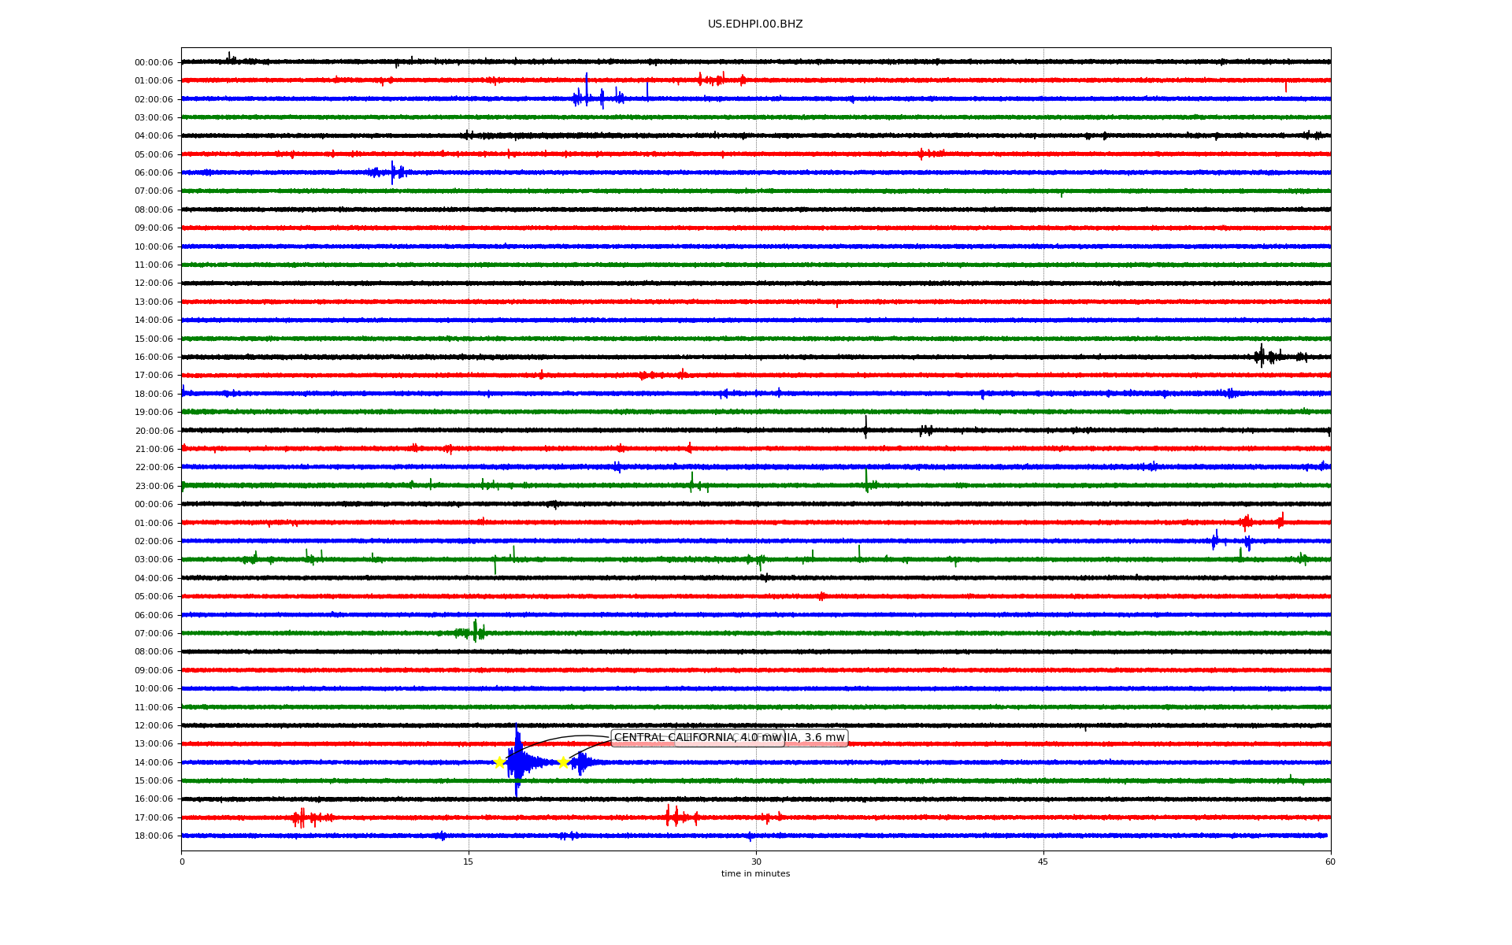Click the x-axis tick label 60
This screenshot has width=1512, height=945.
coord(1329,862)
